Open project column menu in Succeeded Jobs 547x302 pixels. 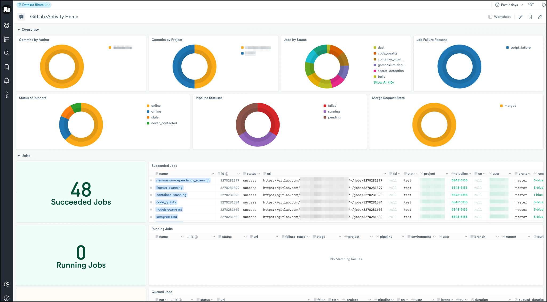447,174
